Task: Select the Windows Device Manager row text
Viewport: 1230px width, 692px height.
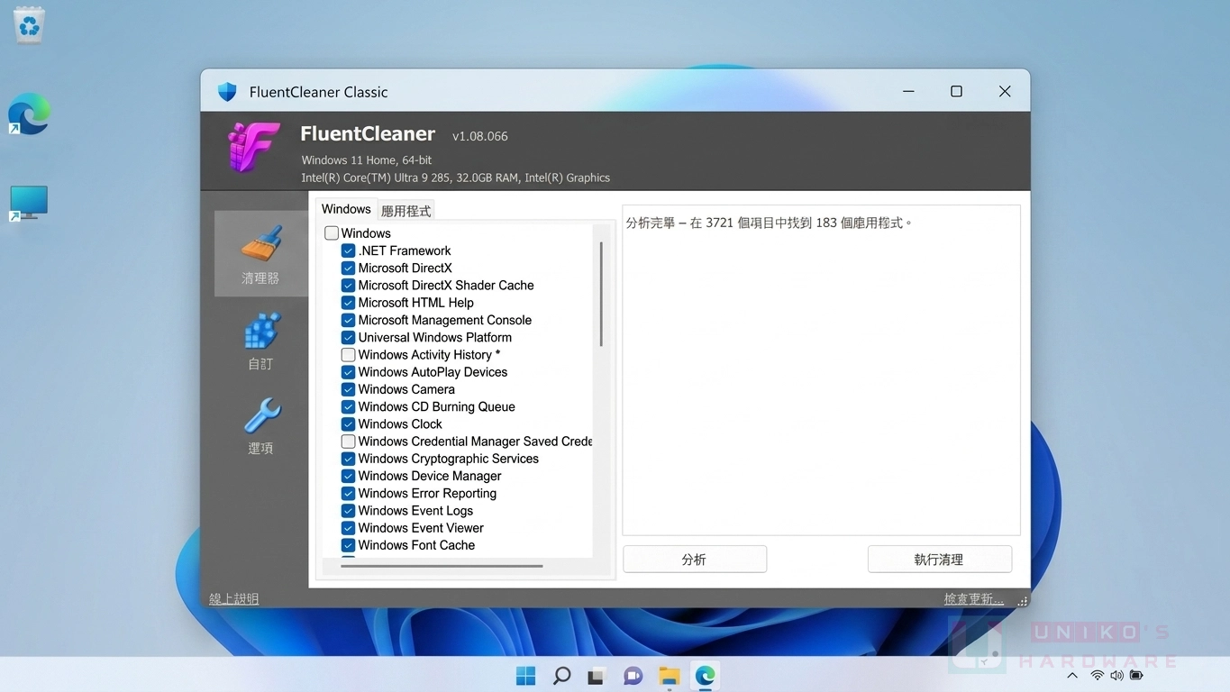Action: [x=430, y=476]
